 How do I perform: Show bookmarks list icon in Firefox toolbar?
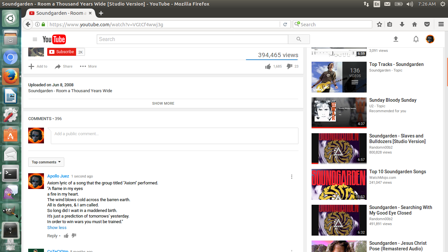point(390,24)
